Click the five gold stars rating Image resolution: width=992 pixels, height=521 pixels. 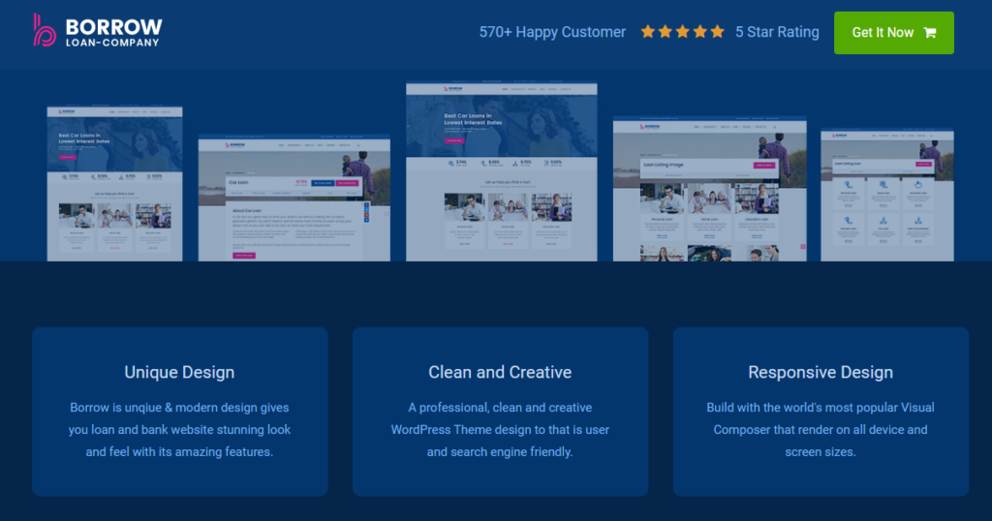682,32
